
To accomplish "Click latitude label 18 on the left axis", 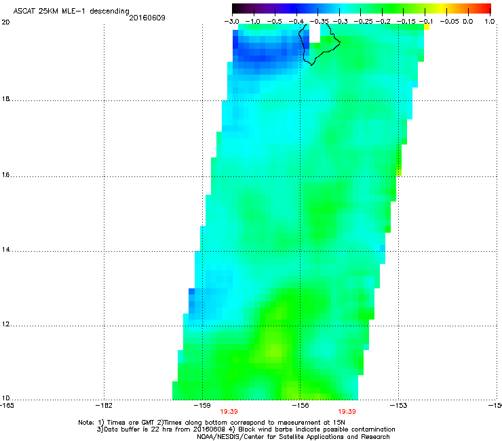I will (x=5, y=98).
